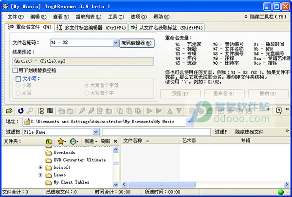Open the 编辑 menu
This screenshot has height=197, width=292.
38,17
